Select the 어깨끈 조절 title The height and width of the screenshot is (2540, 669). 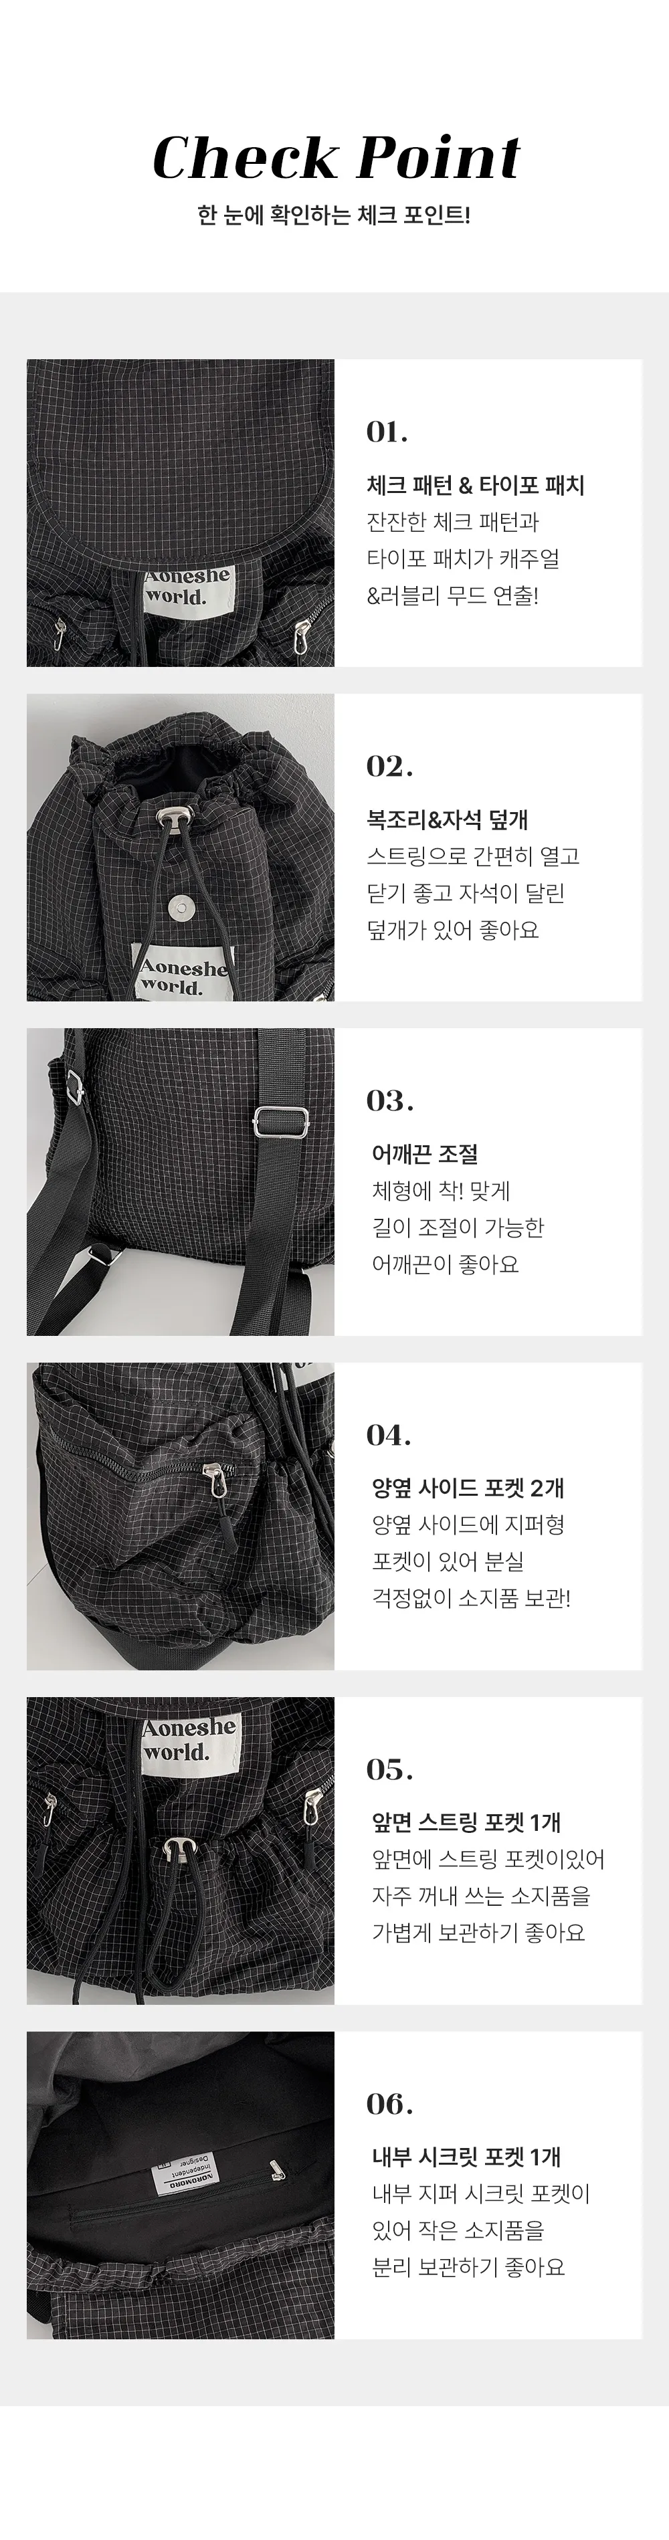tap(424, 1154)
